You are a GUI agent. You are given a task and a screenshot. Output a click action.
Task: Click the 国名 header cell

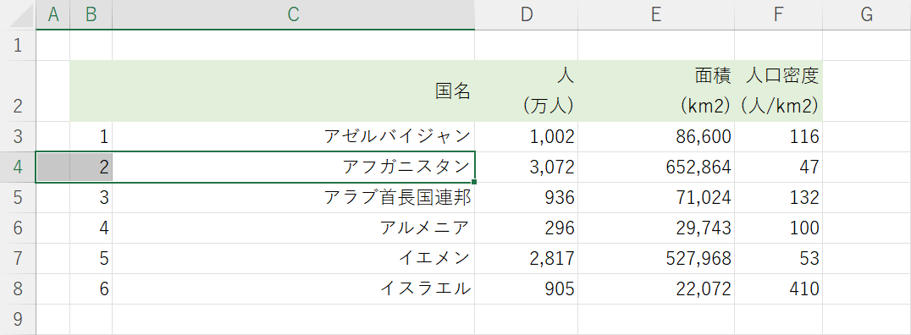click(x=294, y=91)
